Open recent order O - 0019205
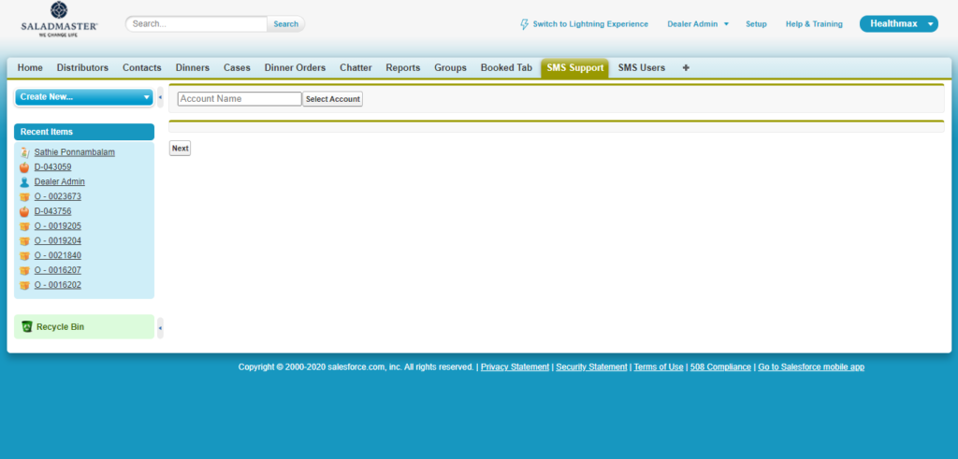The height and width of the screenshot is (459, 958). tap(57, 226)
